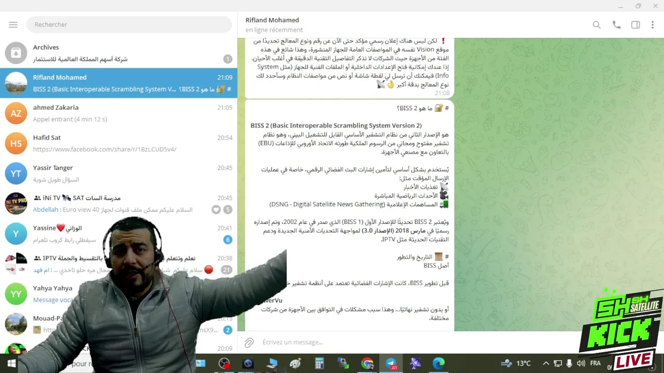The image size is (664, 373).
Task: Open the volume control in tray
Action: 580,363
